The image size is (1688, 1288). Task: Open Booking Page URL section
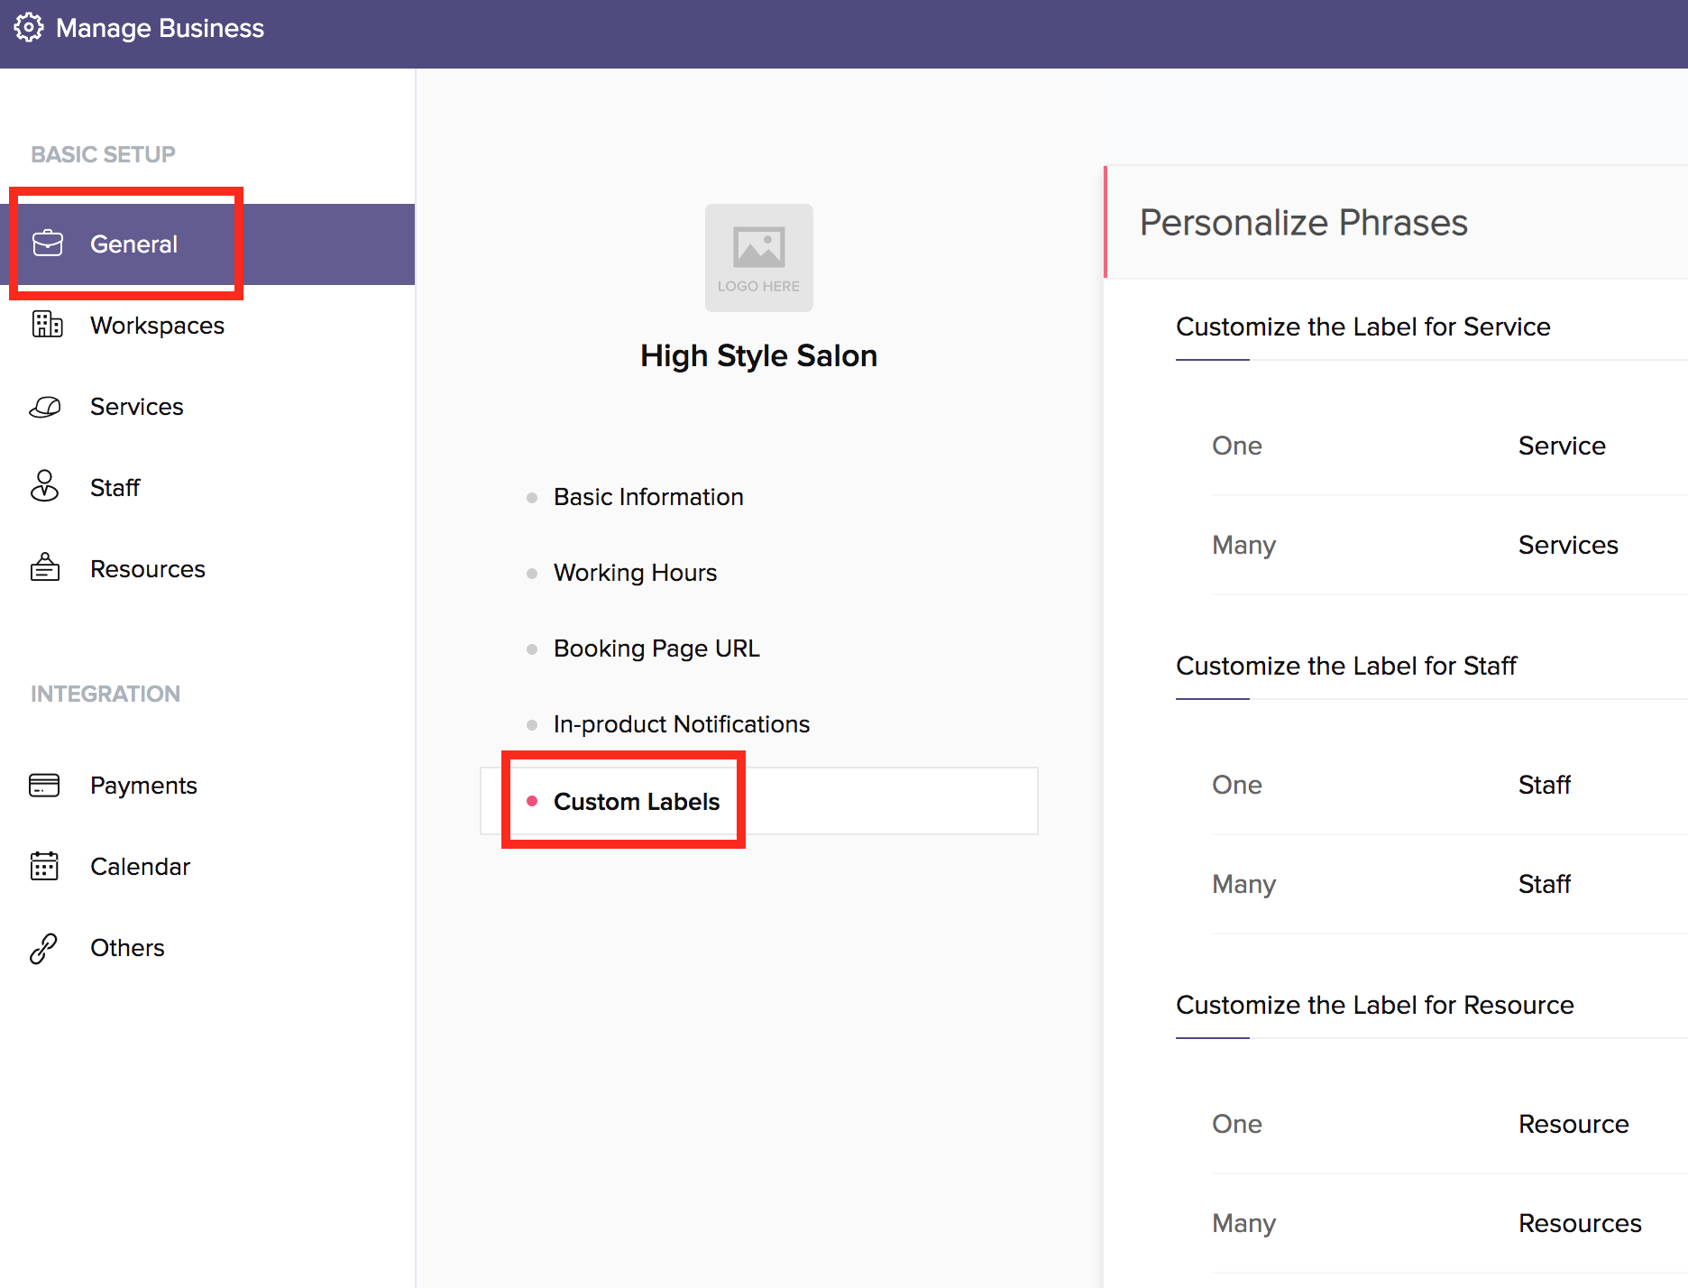(656, 649)
